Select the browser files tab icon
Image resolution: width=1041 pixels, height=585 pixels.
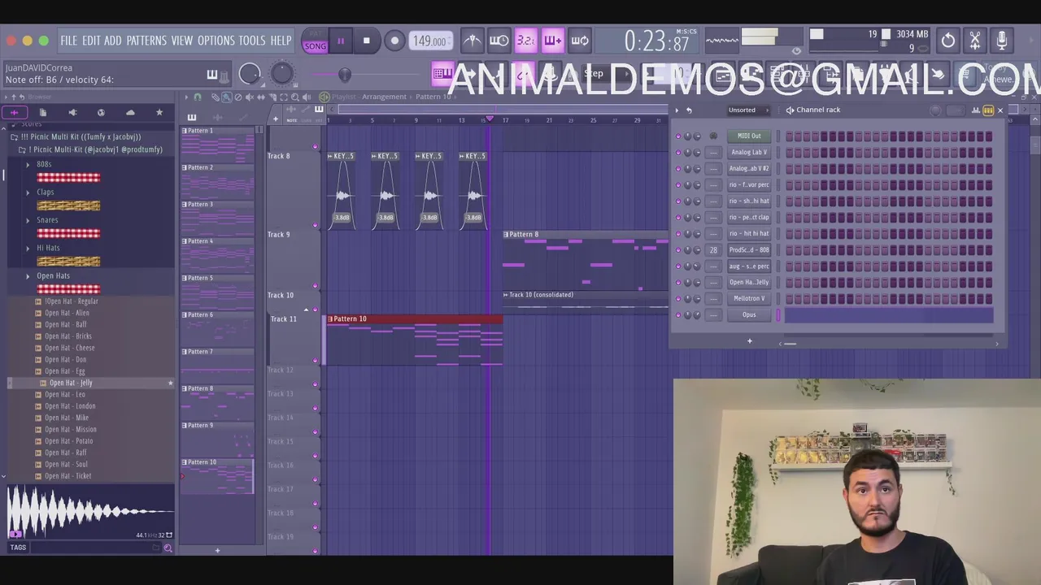click(43, 112)
